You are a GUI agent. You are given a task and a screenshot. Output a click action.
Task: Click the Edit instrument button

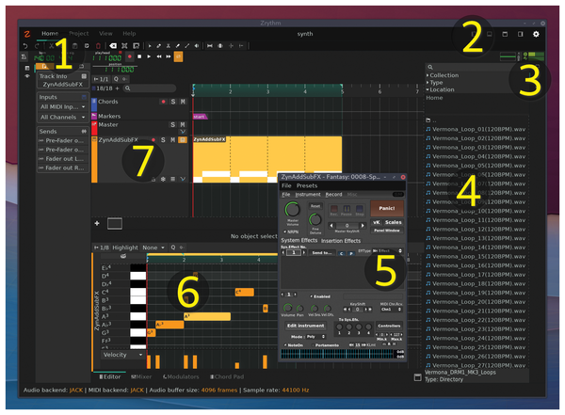coord(305,326)
